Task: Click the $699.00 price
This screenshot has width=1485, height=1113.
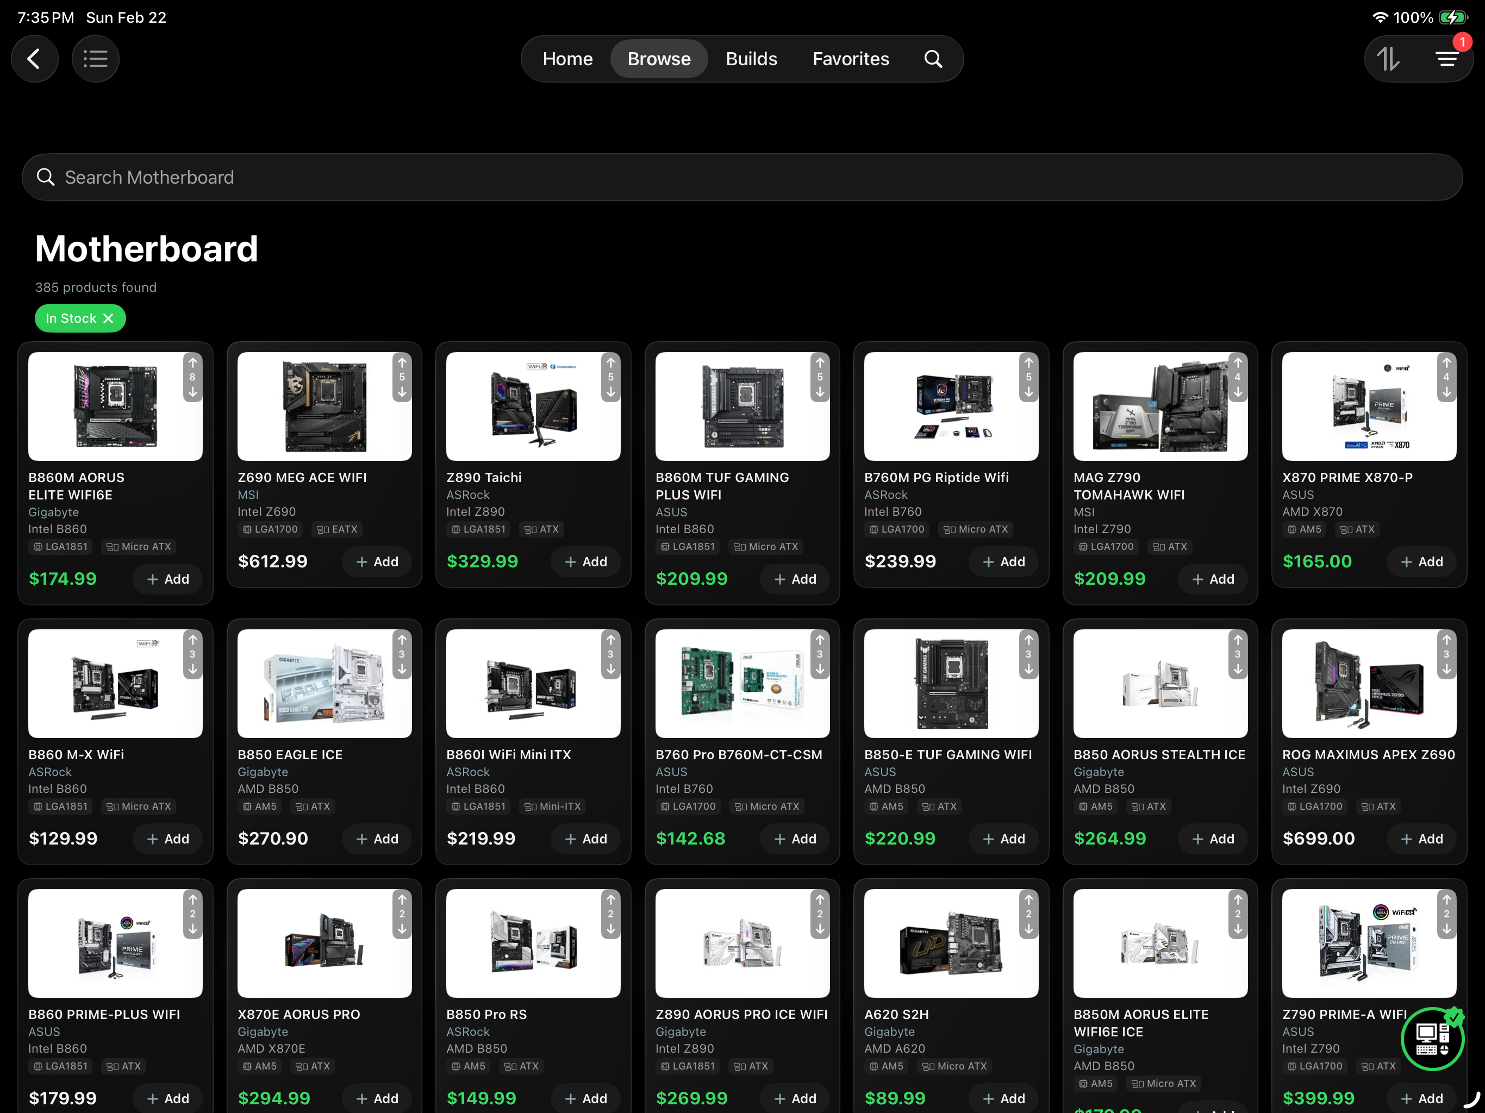Action: pyautogui.click(x=1319, y=839)
